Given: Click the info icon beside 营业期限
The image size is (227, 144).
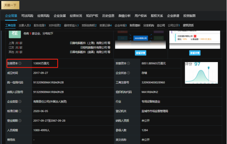Looking at the screenshot, I should (20, 121).
